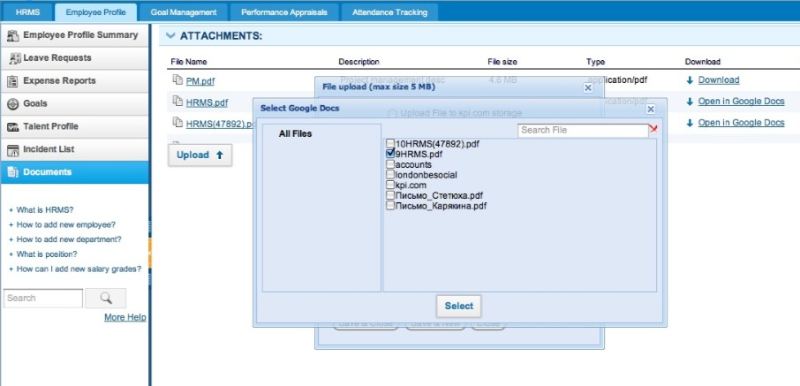Open the More Help link
The height and width of the screenshot is (386, 800).
[125, 318]
